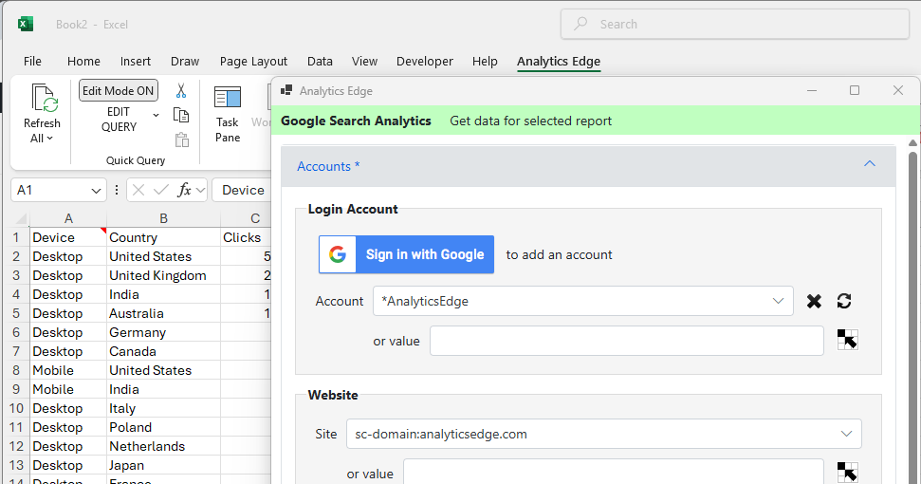Open the Site dropdown list
Image resolution: width=921 pixels, height=484 pixels.
[846, 434]
